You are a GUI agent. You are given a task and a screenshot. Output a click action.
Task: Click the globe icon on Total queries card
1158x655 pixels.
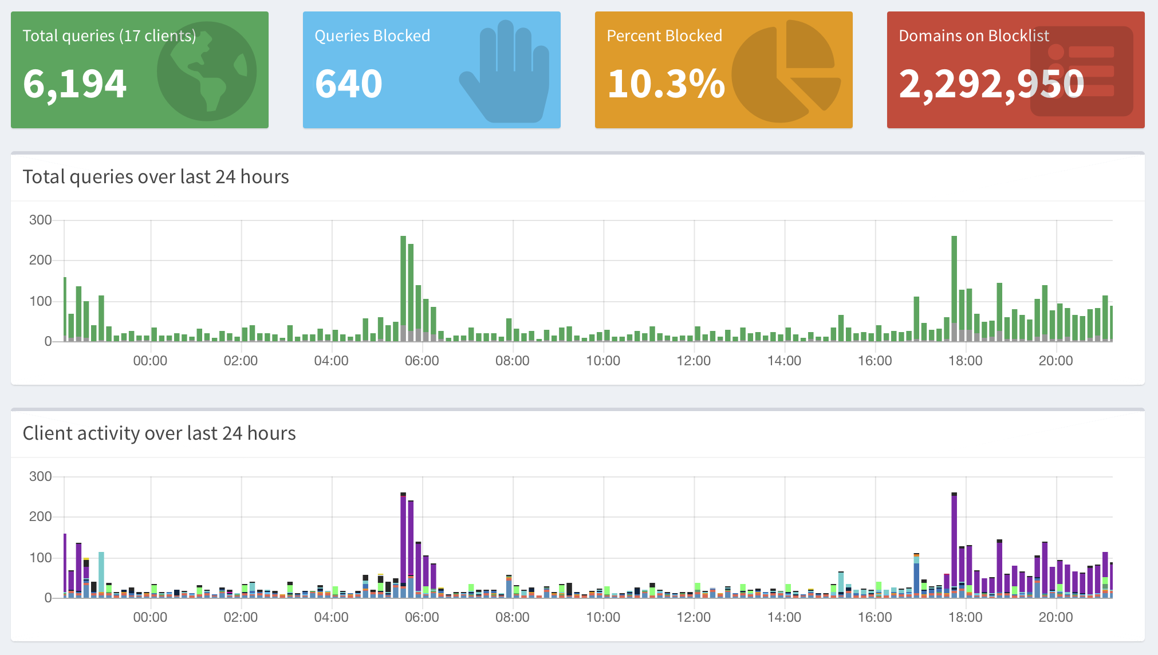(206, 71)
